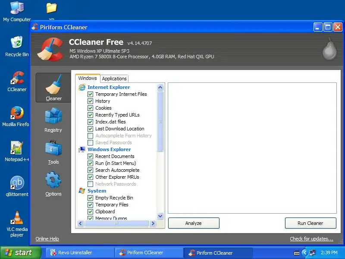This screenshot has height=259, width=345.
Task: Select the VLC media player shortcut
Action: [17, 224]
